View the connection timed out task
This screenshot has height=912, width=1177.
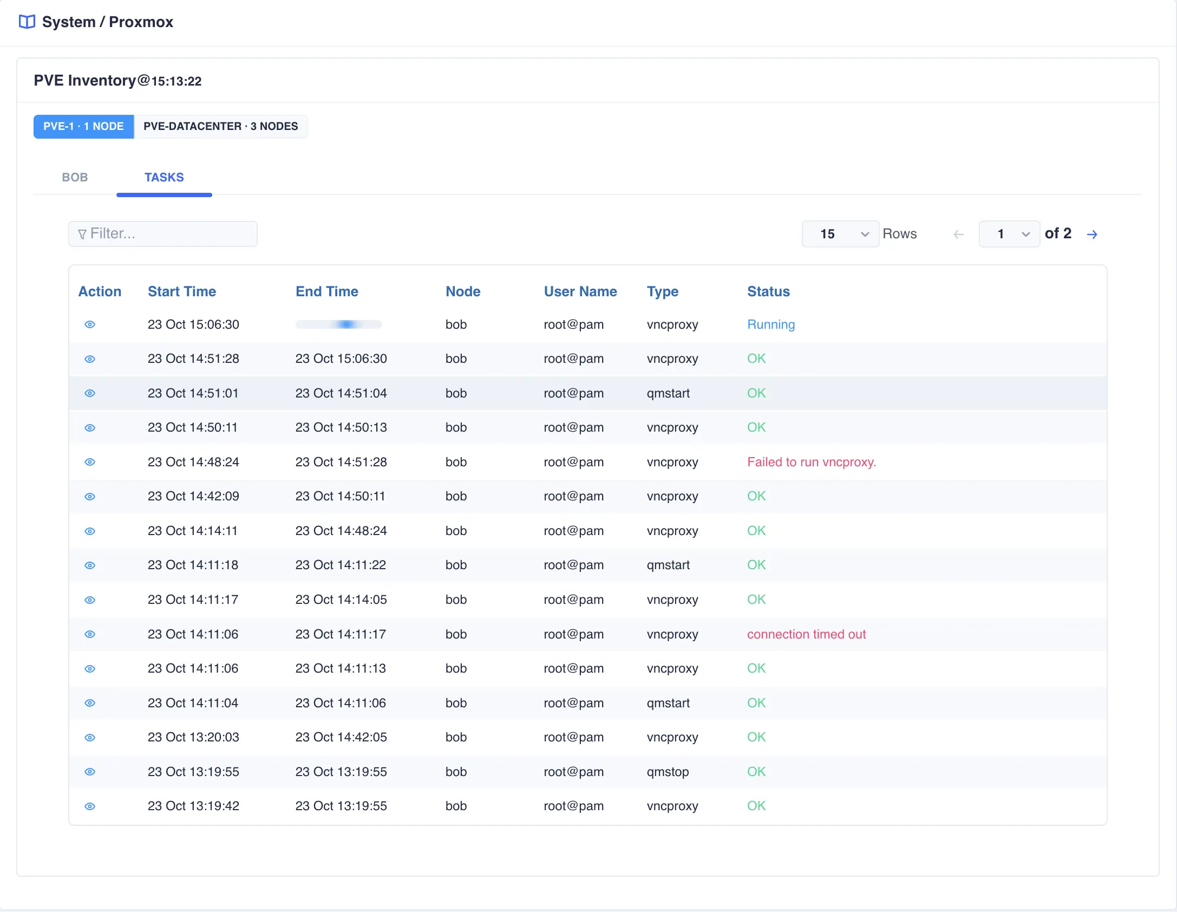point(90,634)
